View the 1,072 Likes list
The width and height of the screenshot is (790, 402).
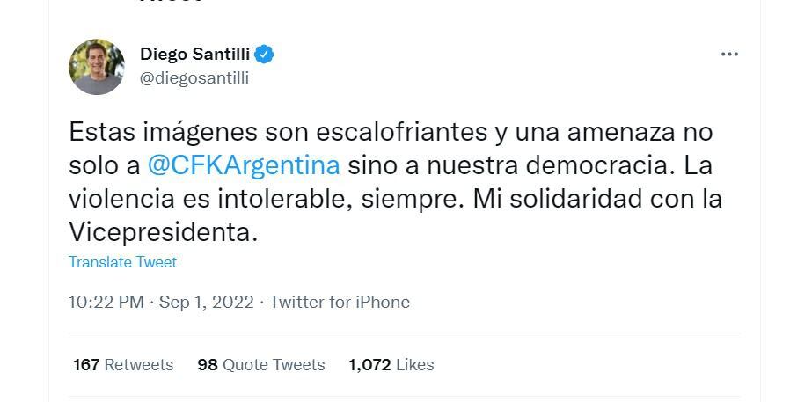click(x=391, y=364)
